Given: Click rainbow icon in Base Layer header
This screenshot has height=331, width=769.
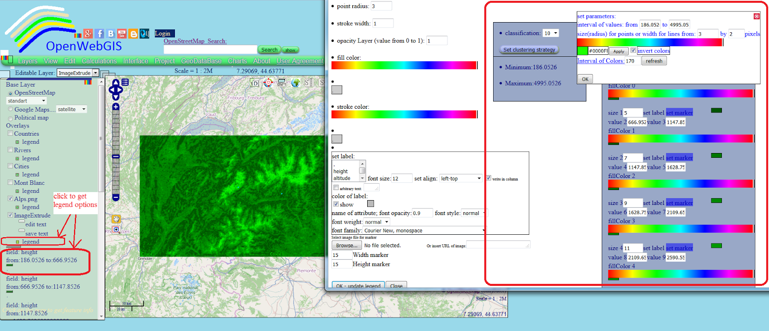Looking at the screenshot, I should point(88,82).
